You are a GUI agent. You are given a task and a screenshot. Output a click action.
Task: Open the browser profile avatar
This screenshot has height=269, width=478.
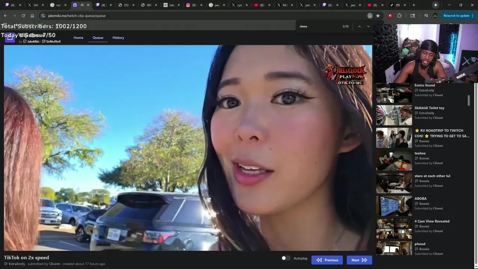[x=435, y=16]
